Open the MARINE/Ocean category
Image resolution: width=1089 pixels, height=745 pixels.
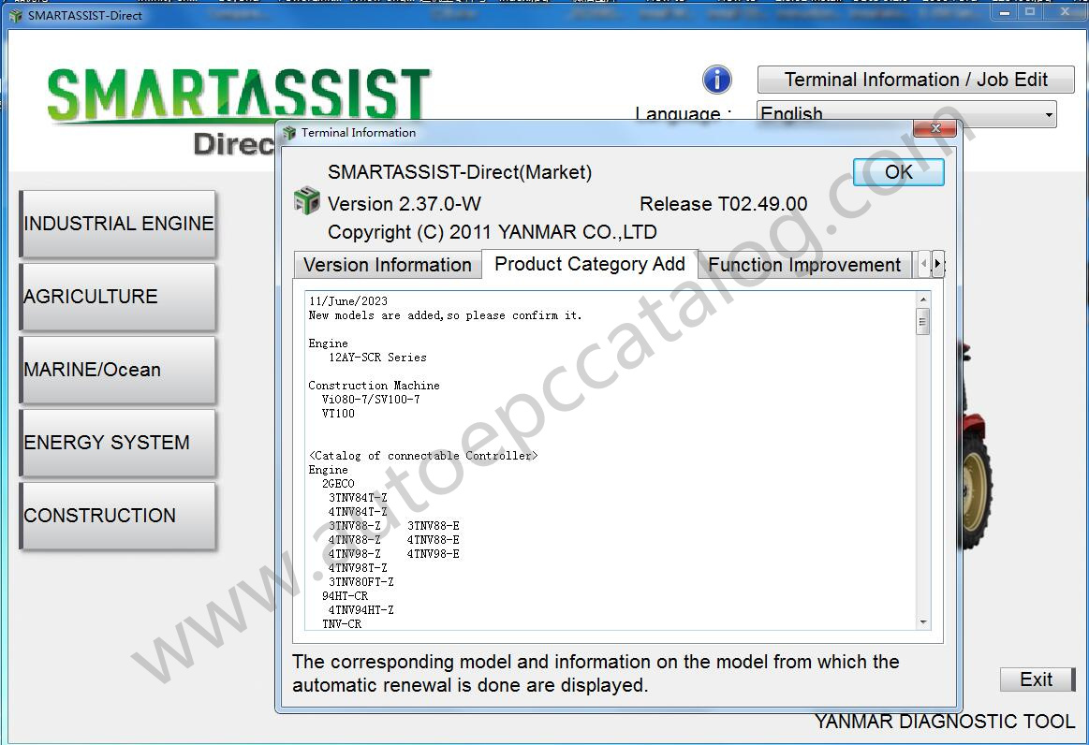pyautogui.click(x=118, y=370)
